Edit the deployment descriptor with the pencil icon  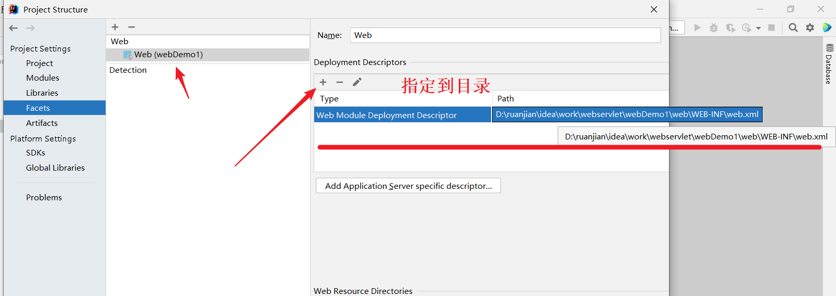357,82
